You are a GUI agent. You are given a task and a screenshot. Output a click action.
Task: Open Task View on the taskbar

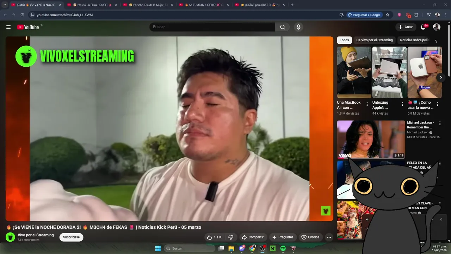pyautogui.click(x=221, y=248)
